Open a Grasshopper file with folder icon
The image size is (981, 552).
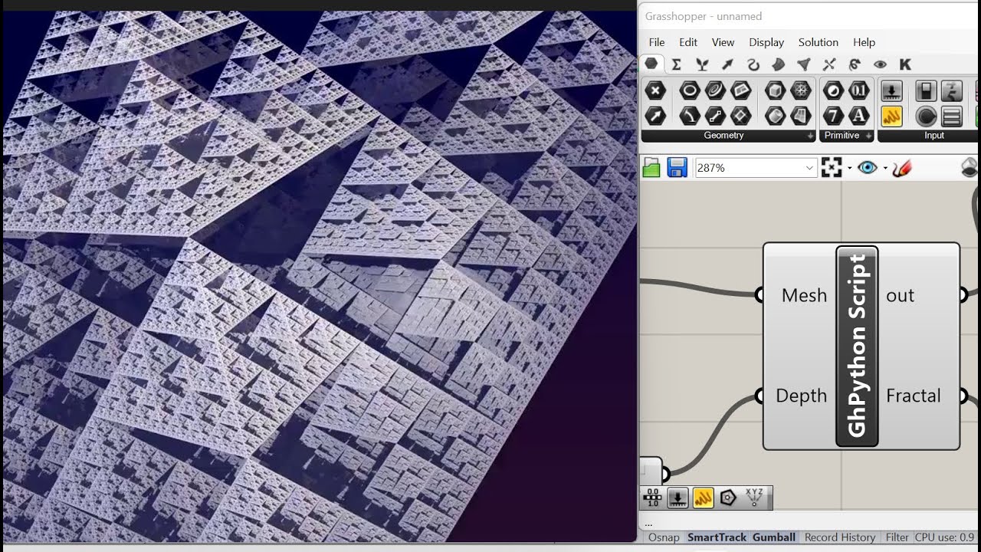(x=651, y=168)
